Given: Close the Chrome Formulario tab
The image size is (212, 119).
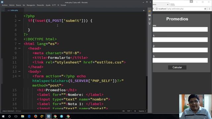Looking at the screenshot, I should [168, 4].
